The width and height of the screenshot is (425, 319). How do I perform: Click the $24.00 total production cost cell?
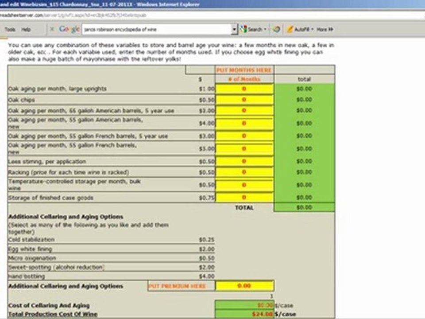click(x=244, y=314)
